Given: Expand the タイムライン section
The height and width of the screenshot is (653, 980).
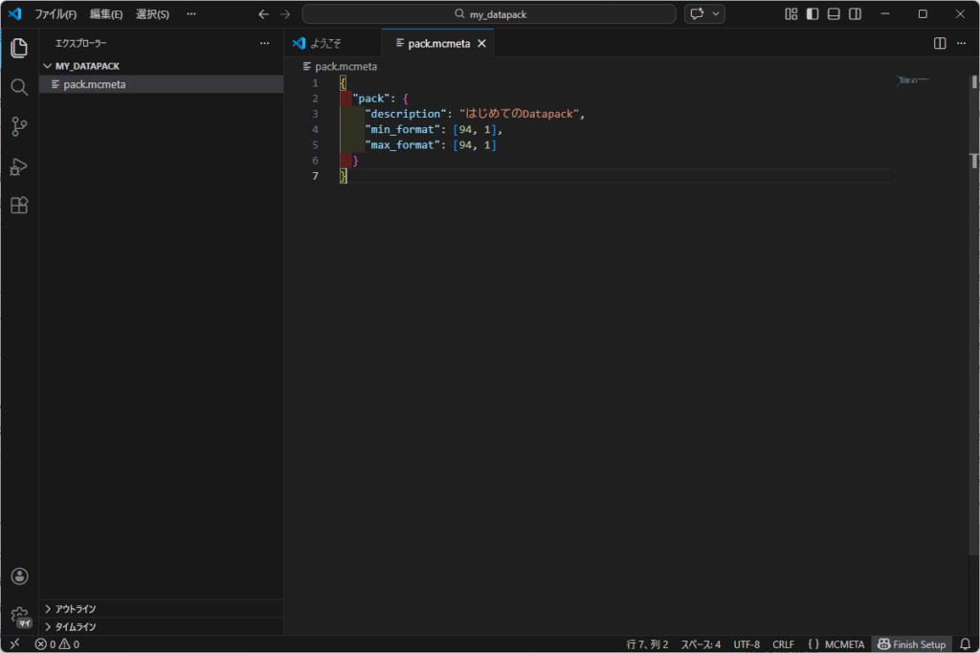Looking at the screenshot, I should click(x=77, y=626).
